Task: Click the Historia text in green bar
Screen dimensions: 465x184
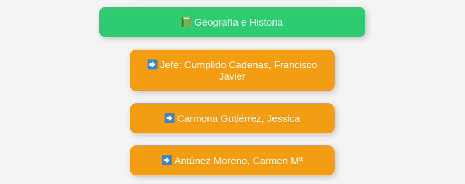Action: click(266, 22)
